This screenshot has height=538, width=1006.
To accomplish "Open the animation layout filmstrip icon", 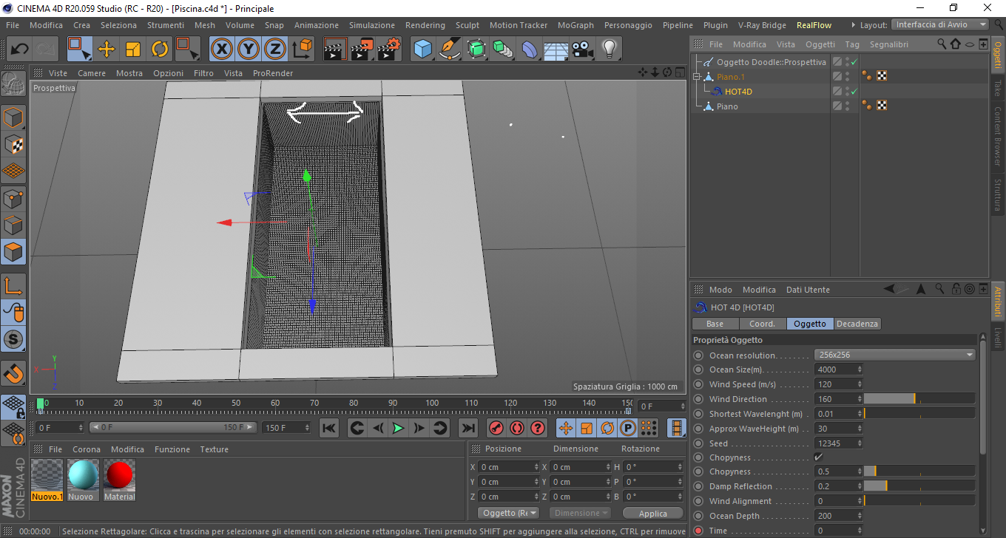I will pyautogui.click(x=676, y=428).
